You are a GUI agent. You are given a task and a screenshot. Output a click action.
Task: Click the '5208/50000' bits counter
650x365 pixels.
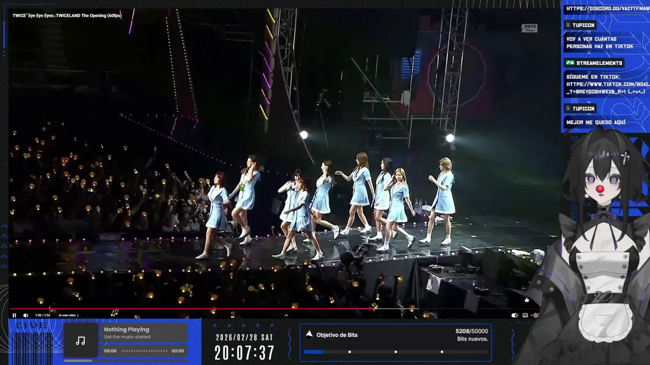(472, 331)
